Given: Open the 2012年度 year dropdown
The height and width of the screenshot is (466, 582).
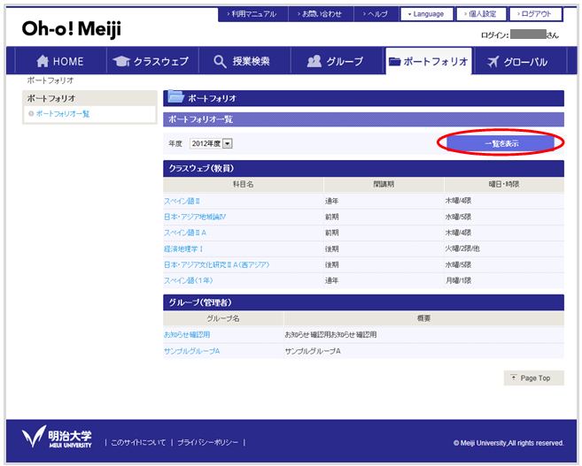Looking at the screenshot, I should point(211,143).
